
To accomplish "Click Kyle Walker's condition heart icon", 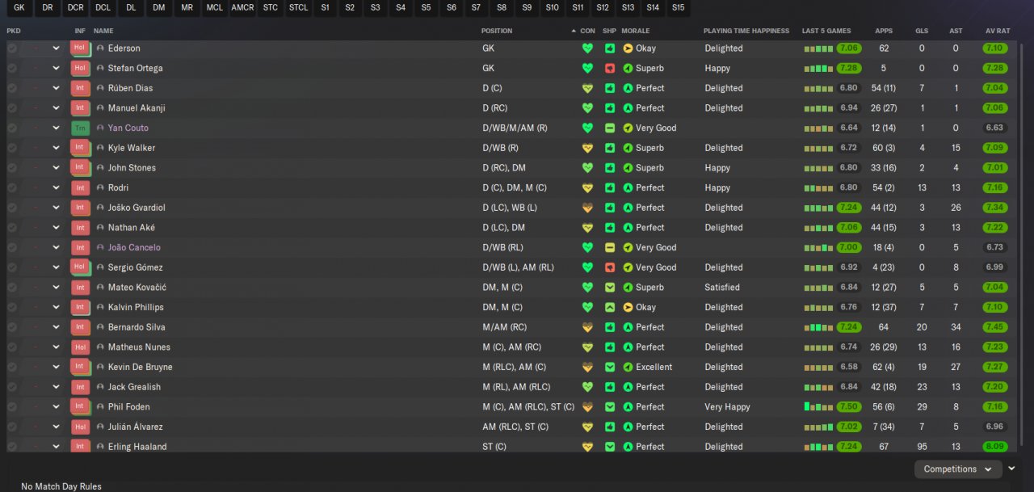I will point(587,148).
